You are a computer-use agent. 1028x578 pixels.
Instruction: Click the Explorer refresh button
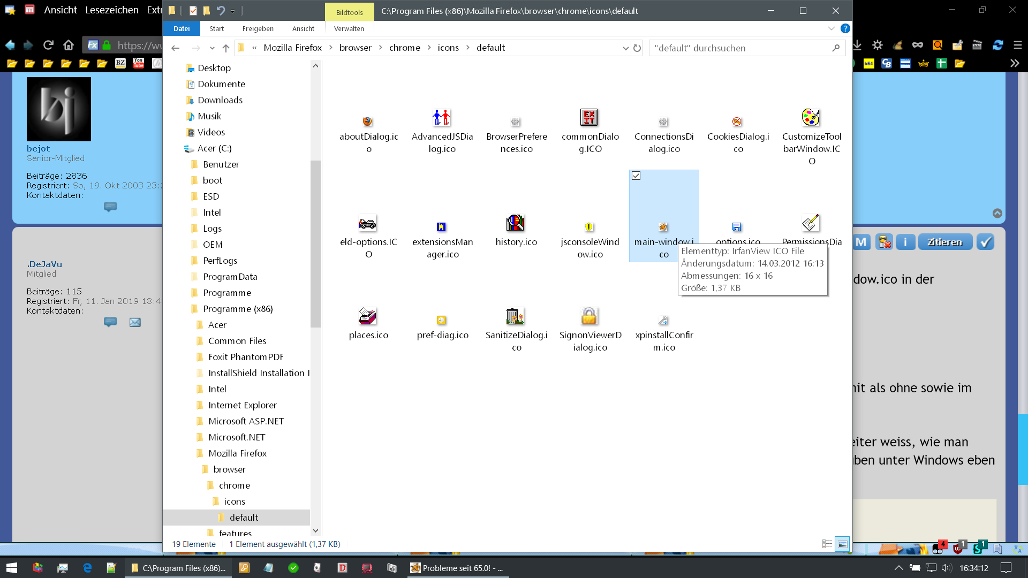pyautogui.click(x=637, y=48)
